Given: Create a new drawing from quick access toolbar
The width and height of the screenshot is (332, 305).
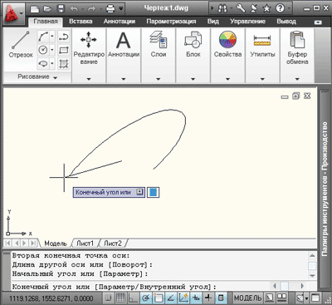Looking at the screenshot, I should (35, 8).
